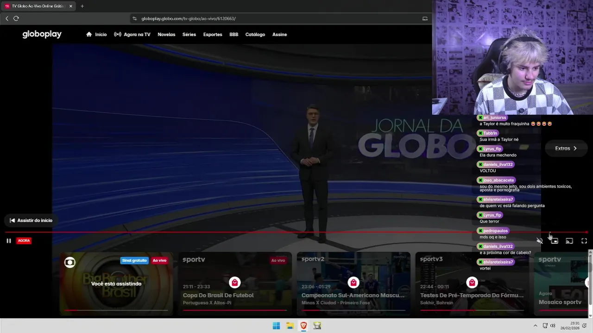Screen dimensions: 593x333
Task: Click the Assine subscribe link
Action: 279,34
